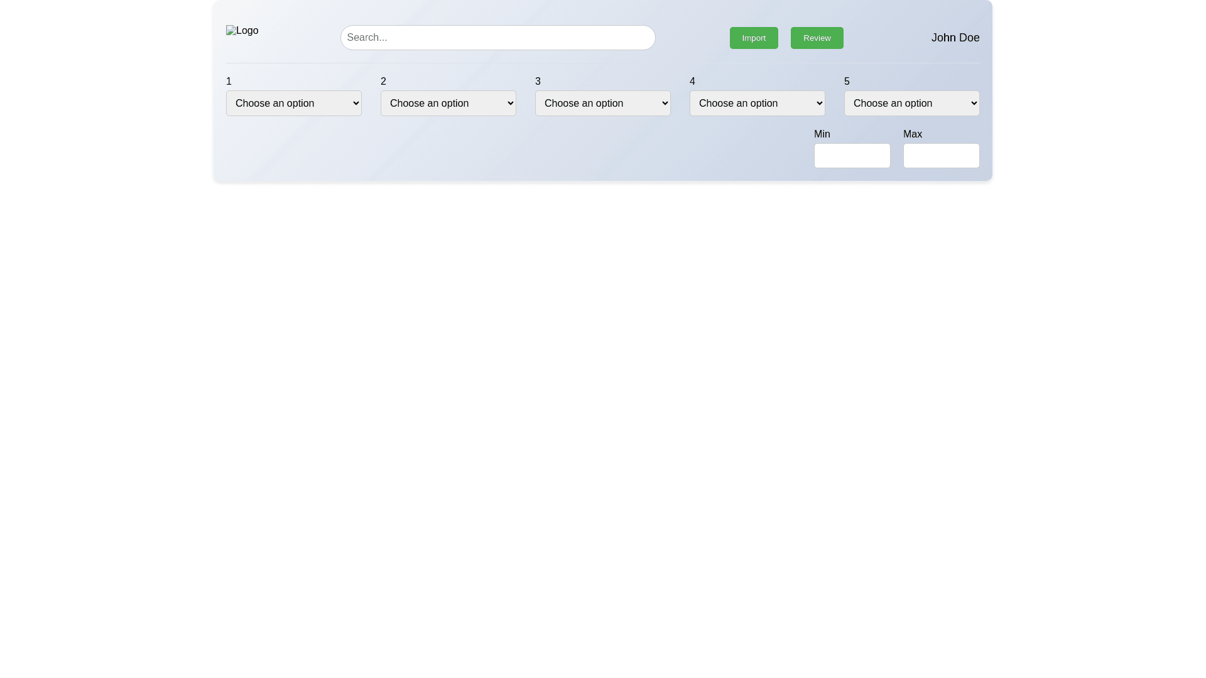The width and height of the screenshot is (1206, 678).
Task: Click the number 5 filter label
Action: pos(847,82)
